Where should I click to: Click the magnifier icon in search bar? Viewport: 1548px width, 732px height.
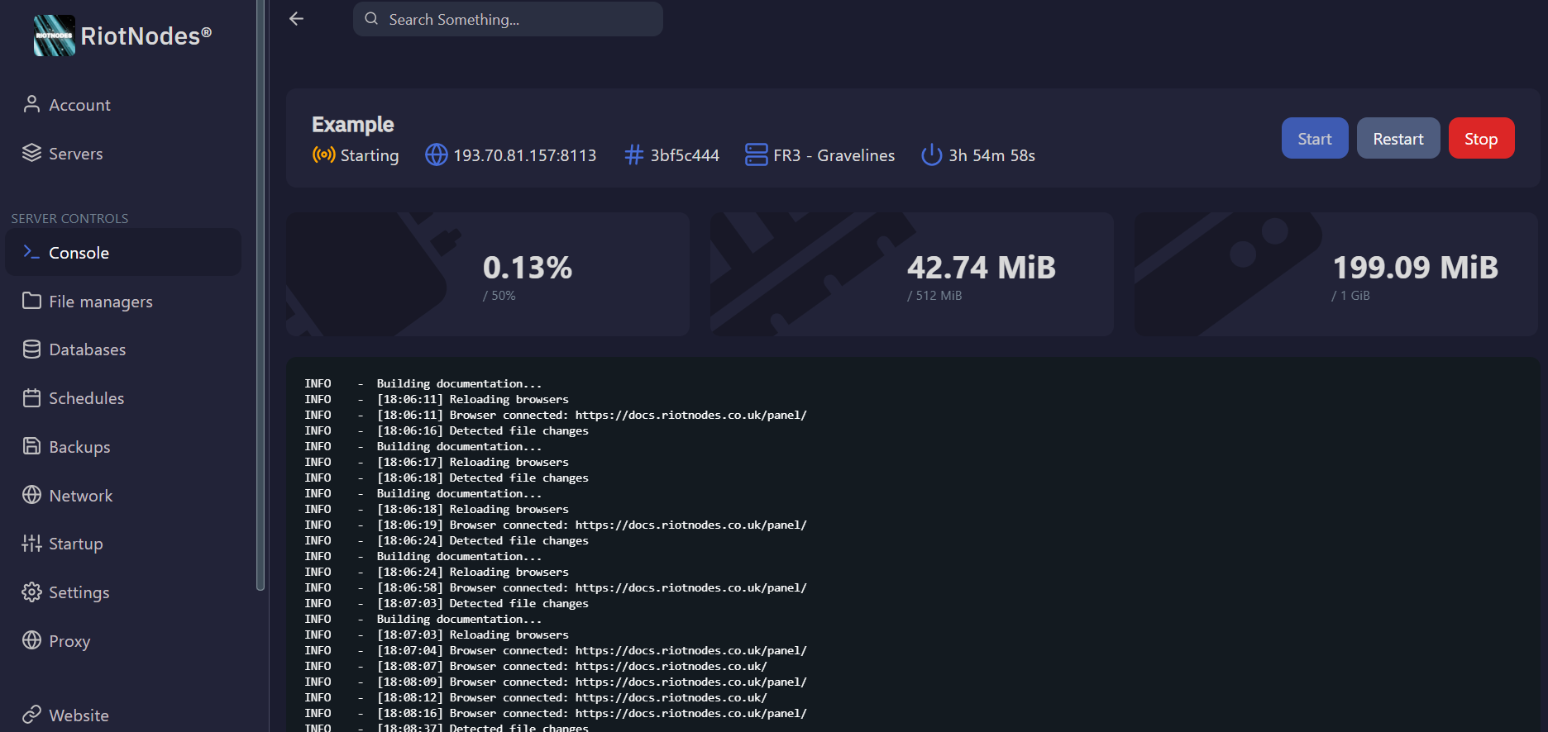371,19
